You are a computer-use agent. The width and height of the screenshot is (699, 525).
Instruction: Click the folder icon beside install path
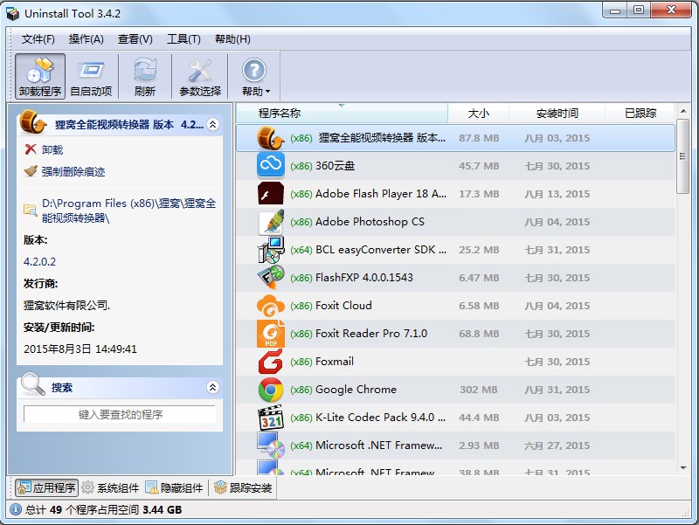coord(31,210)
